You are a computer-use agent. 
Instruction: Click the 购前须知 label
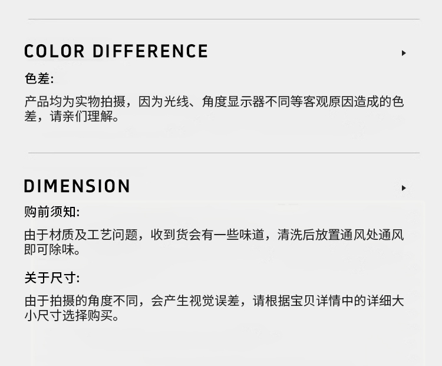[x=52, y=212]
